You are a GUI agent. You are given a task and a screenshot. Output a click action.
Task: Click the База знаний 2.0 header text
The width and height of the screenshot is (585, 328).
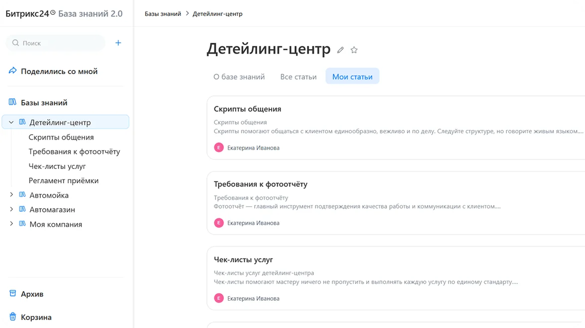pos(91,13)
